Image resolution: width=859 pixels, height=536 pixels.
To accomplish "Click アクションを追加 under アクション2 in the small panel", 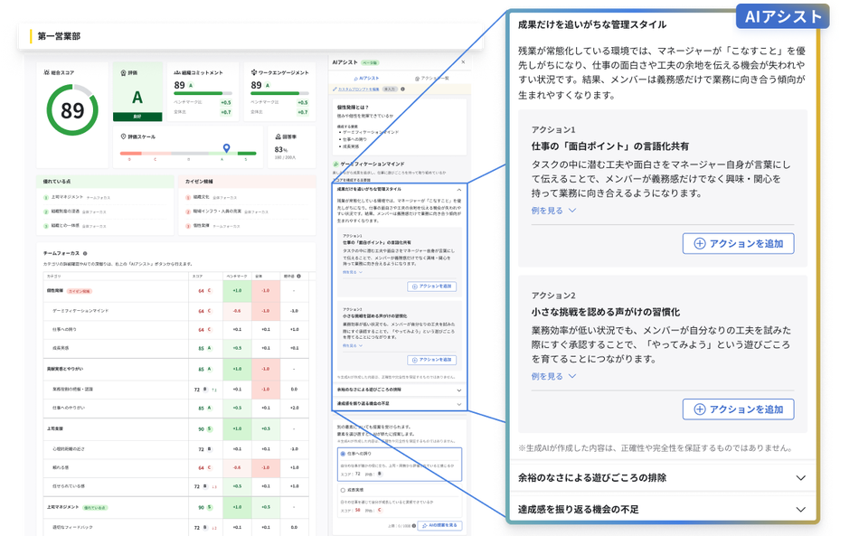I will (x=431, y=360).
